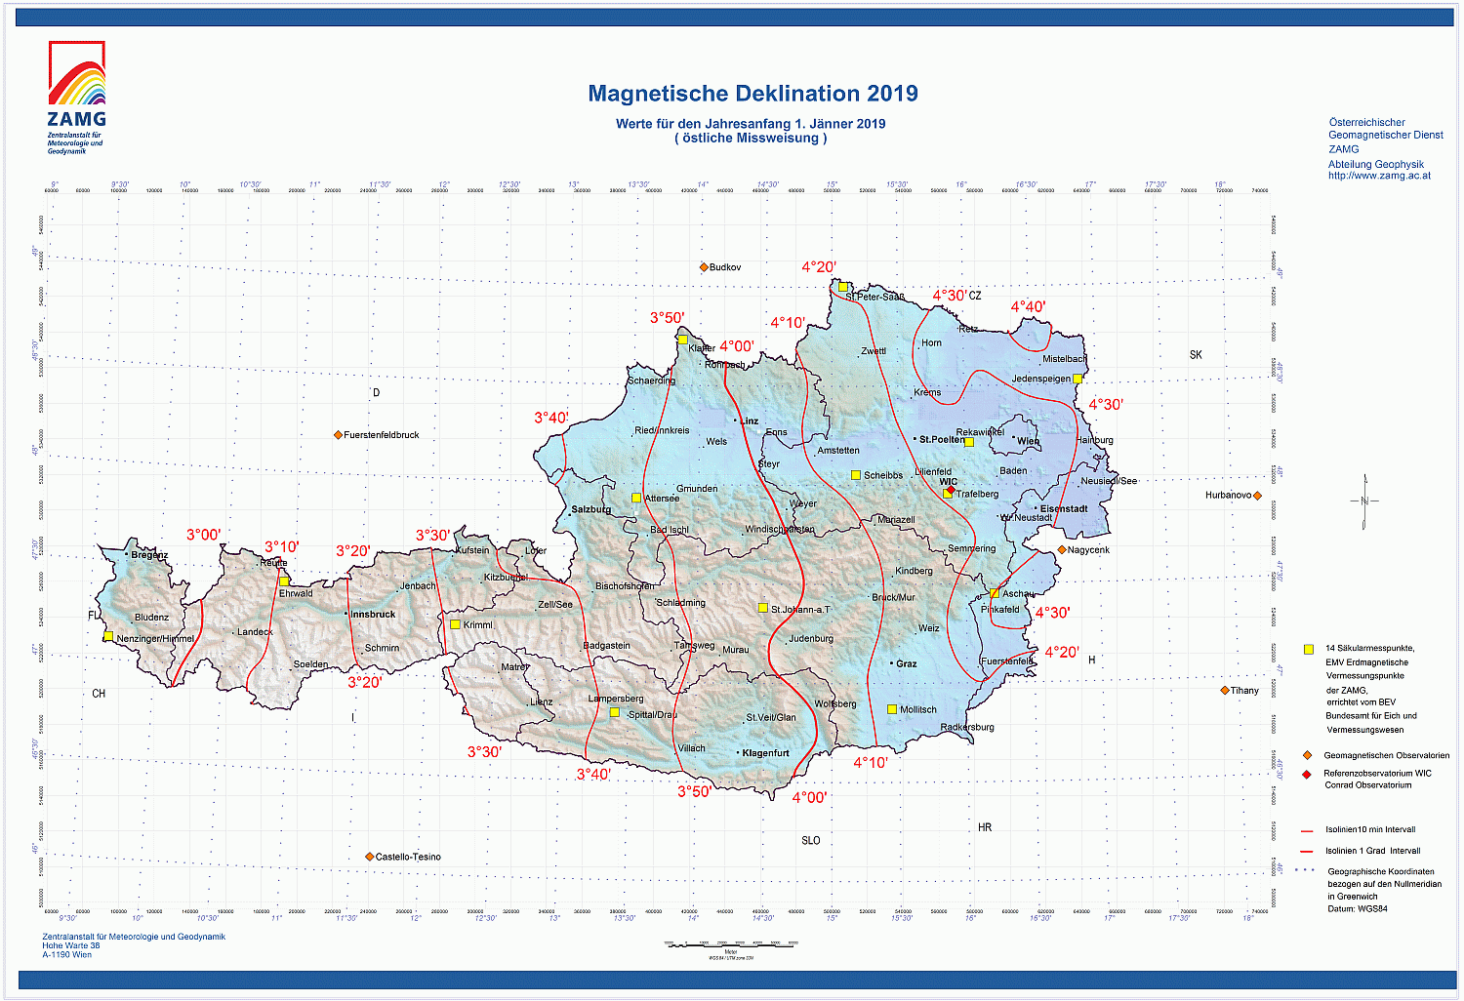Click the SK country code
The height and width of the screenshot is (1001, 1464).
click(x=1196, y=355)
